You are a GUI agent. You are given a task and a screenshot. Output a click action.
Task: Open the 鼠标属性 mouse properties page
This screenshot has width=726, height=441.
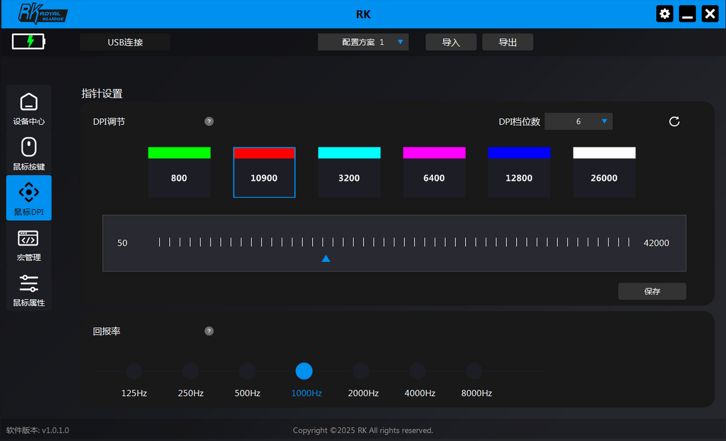pos(29,289)
